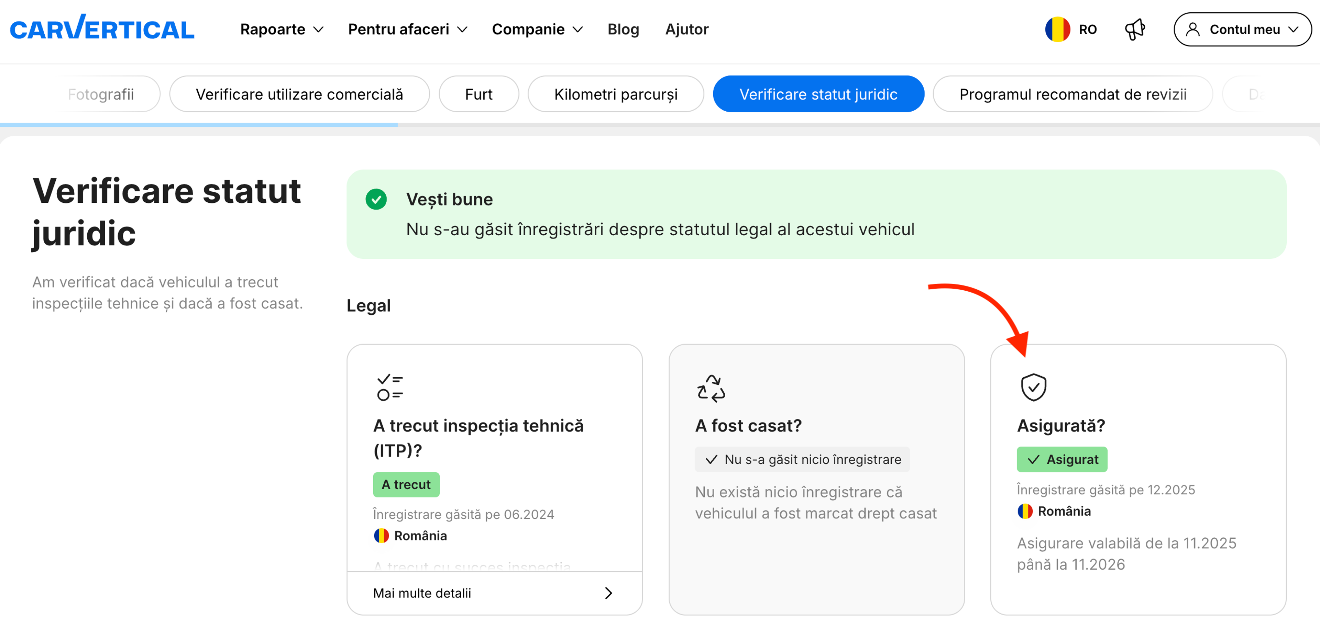Screen dimensions: 1320x639
Task: Select the Romanian flag language icon
Action: tap(1058, 29)
